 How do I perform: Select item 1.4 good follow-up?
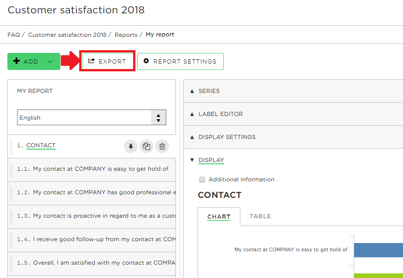click(x=92, y=240)
